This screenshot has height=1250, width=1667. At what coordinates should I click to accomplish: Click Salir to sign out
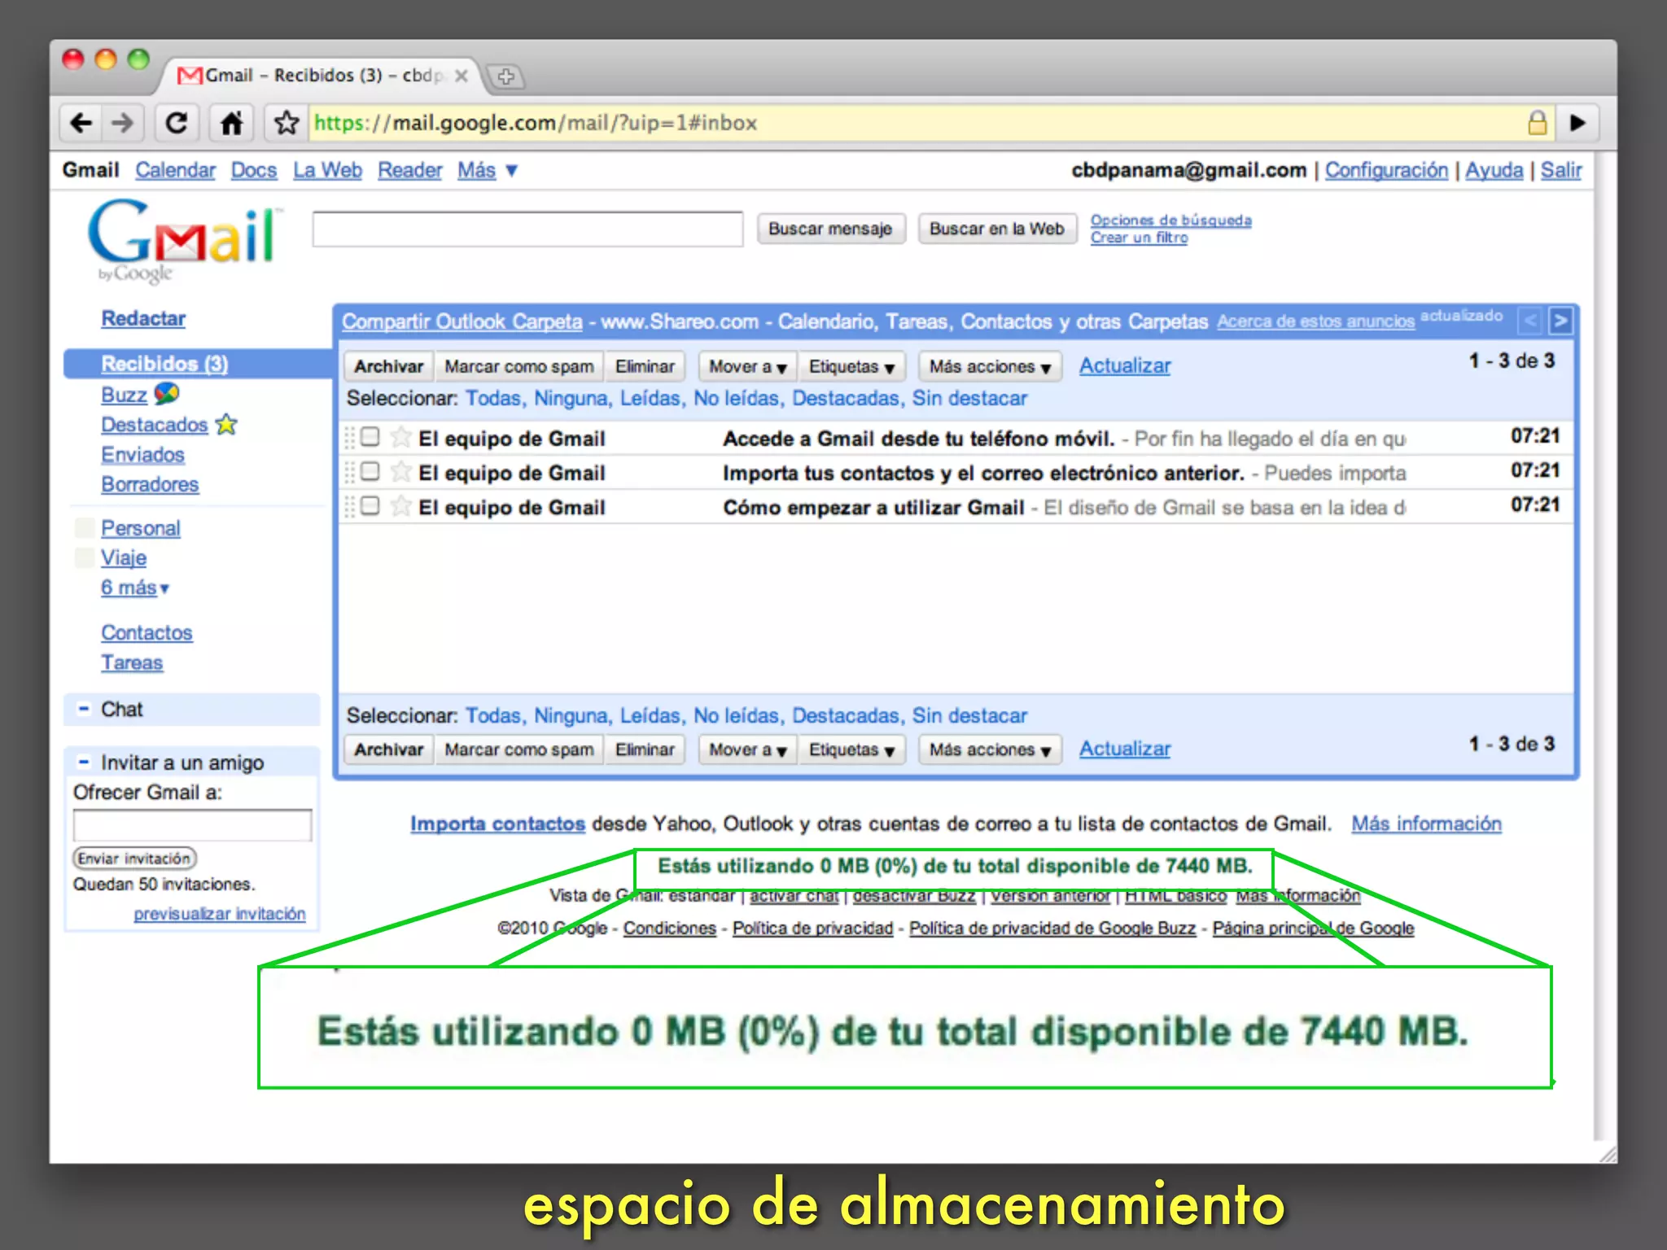tap(1561, 170)
